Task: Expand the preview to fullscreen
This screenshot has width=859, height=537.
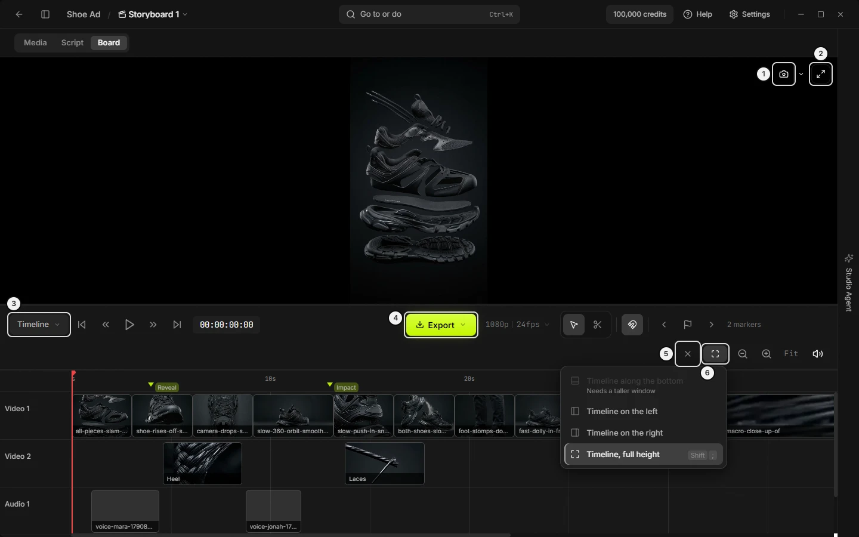Action: point(821,74)
